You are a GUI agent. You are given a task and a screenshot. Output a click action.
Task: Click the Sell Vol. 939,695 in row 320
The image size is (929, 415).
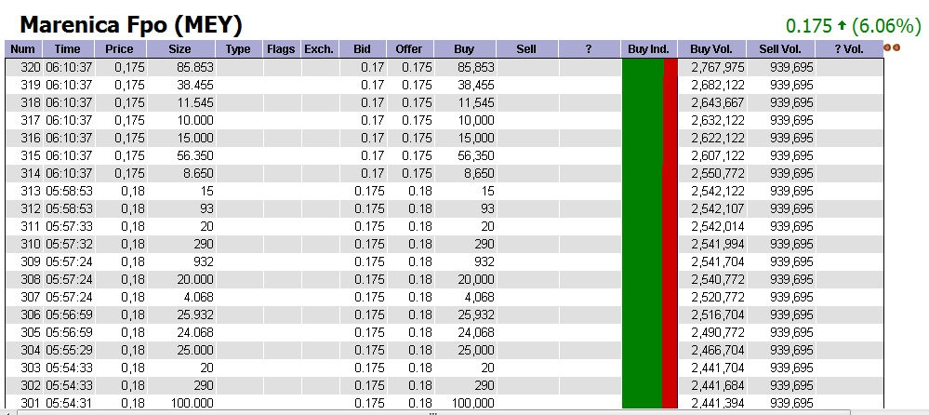[791, 68]
